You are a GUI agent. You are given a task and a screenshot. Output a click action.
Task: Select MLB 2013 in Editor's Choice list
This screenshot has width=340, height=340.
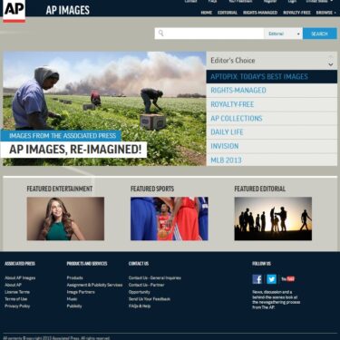pos(272,160)
